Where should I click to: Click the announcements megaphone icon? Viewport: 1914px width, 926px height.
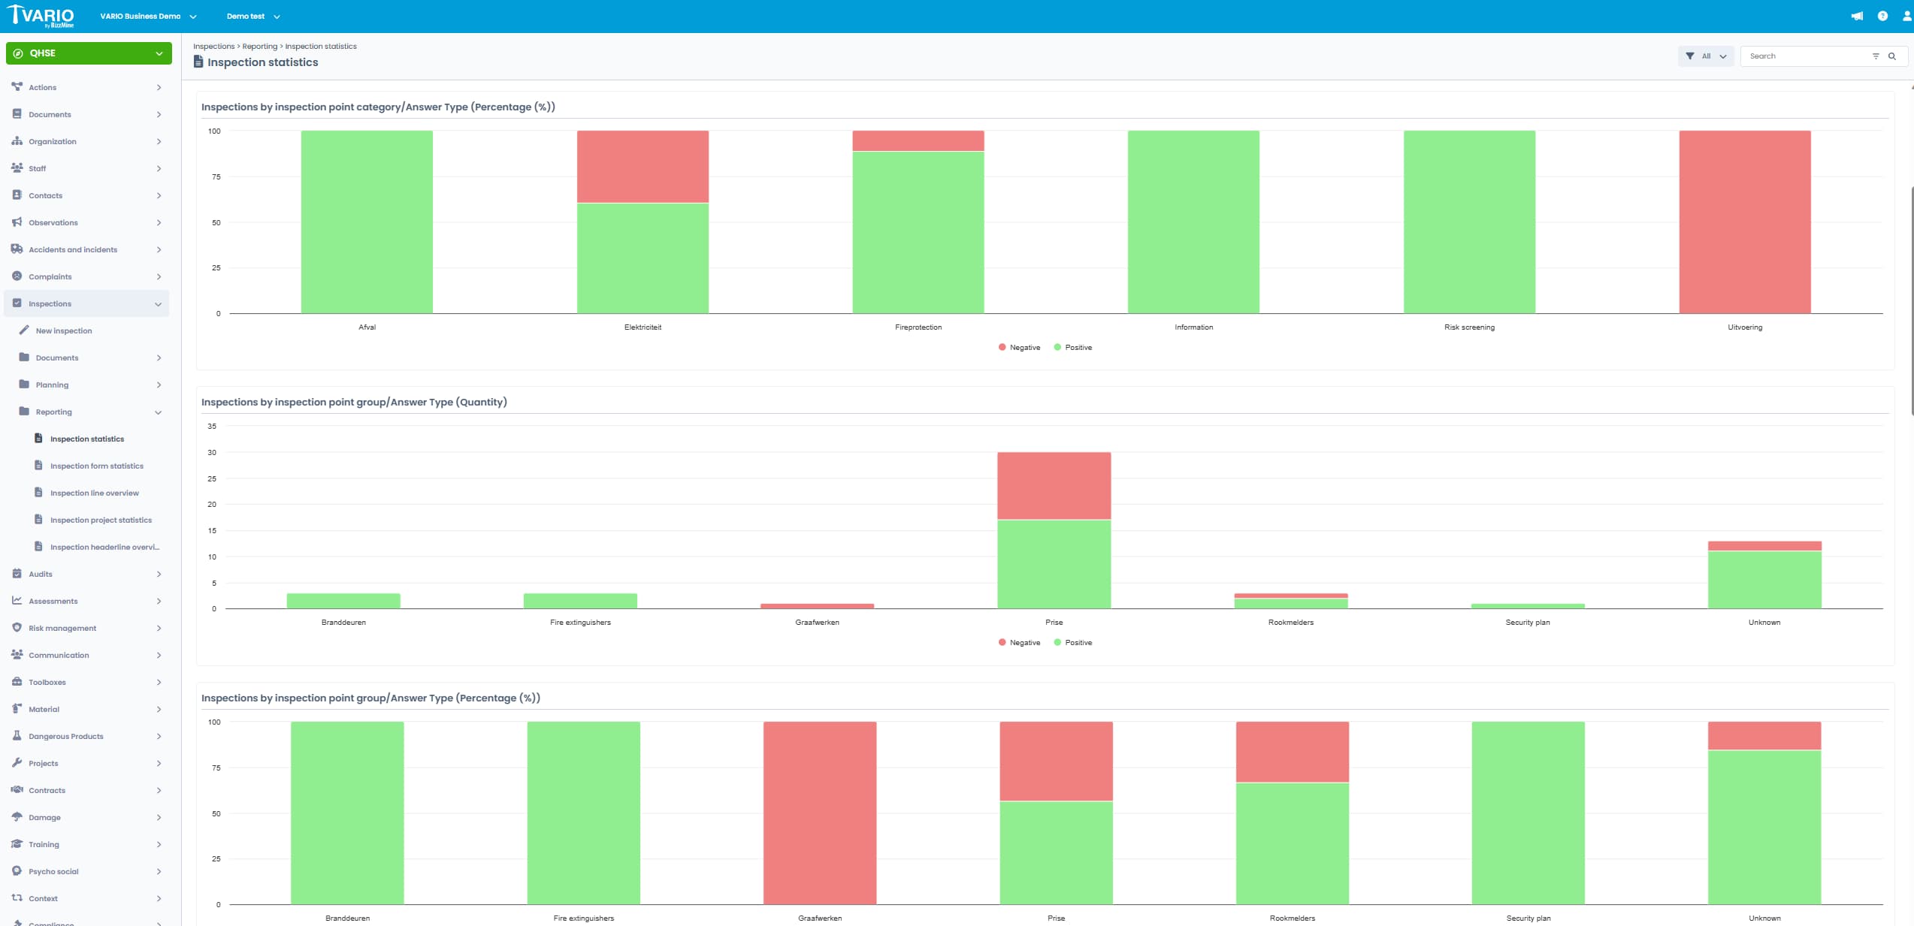[1857, 16]
